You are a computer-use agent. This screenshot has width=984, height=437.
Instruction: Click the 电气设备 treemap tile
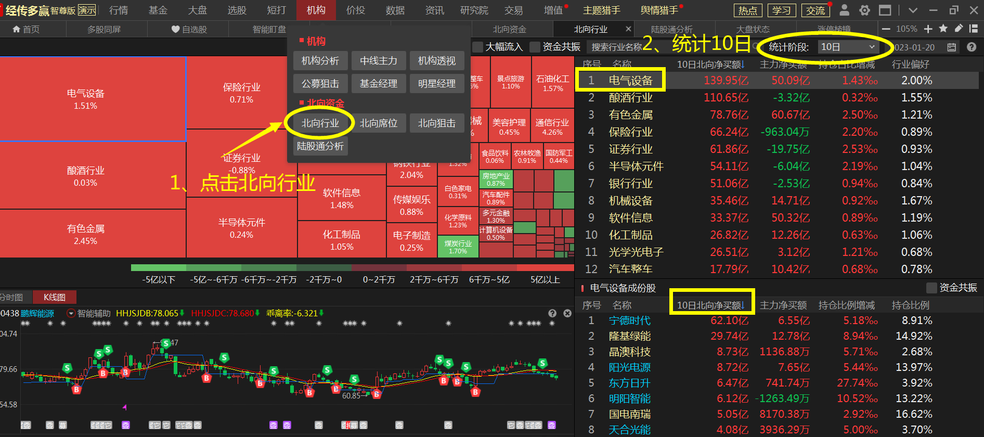click(93, 99)
